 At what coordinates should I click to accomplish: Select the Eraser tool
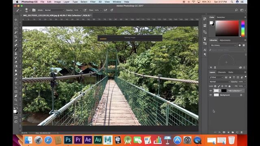[16, 62]
